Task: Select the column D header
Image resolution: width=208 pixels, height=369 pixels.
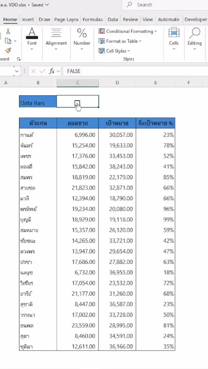Action: (x=117, y=83)
